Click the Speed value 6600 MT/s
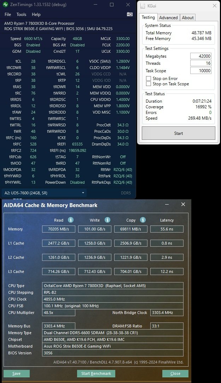The width and height of the screenshot is (221, 383). point(33,39)
